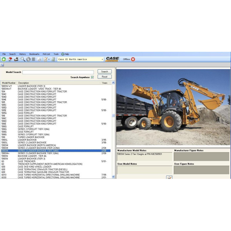Click the Manufacturer Model Notes text box
The height and width of the screenshot is (231, 231).
coord(145,157)
